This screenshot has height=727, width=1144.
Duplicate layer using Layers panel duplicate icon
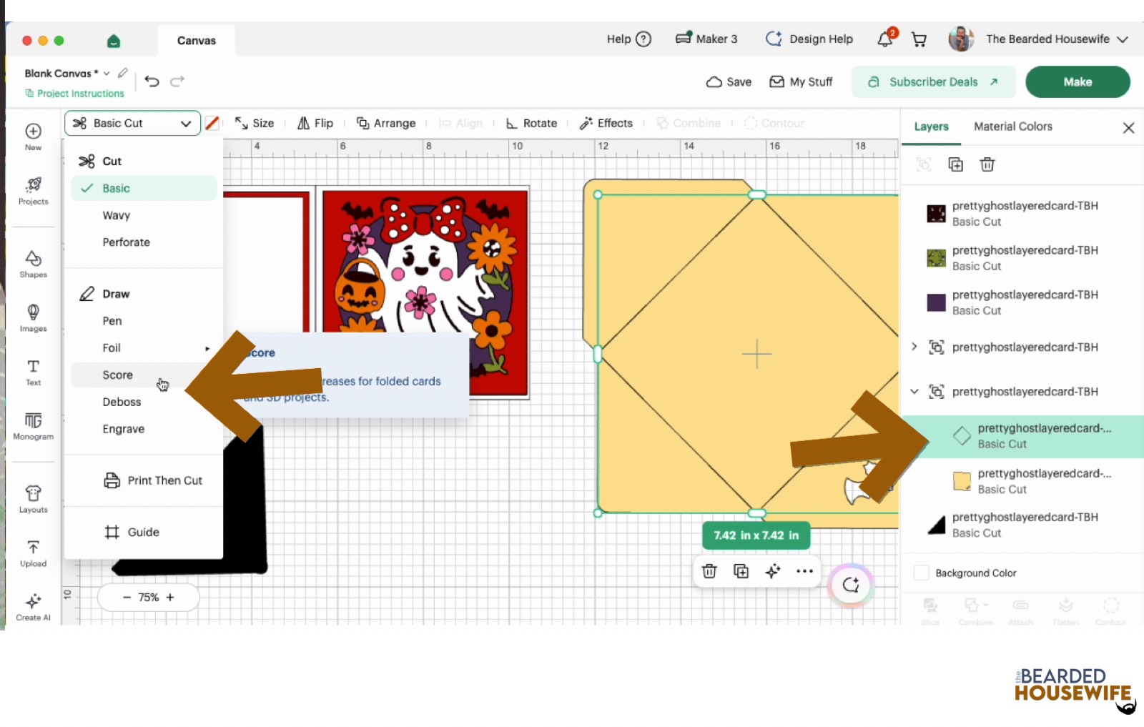pyautogui.click(x=955, y=164)
